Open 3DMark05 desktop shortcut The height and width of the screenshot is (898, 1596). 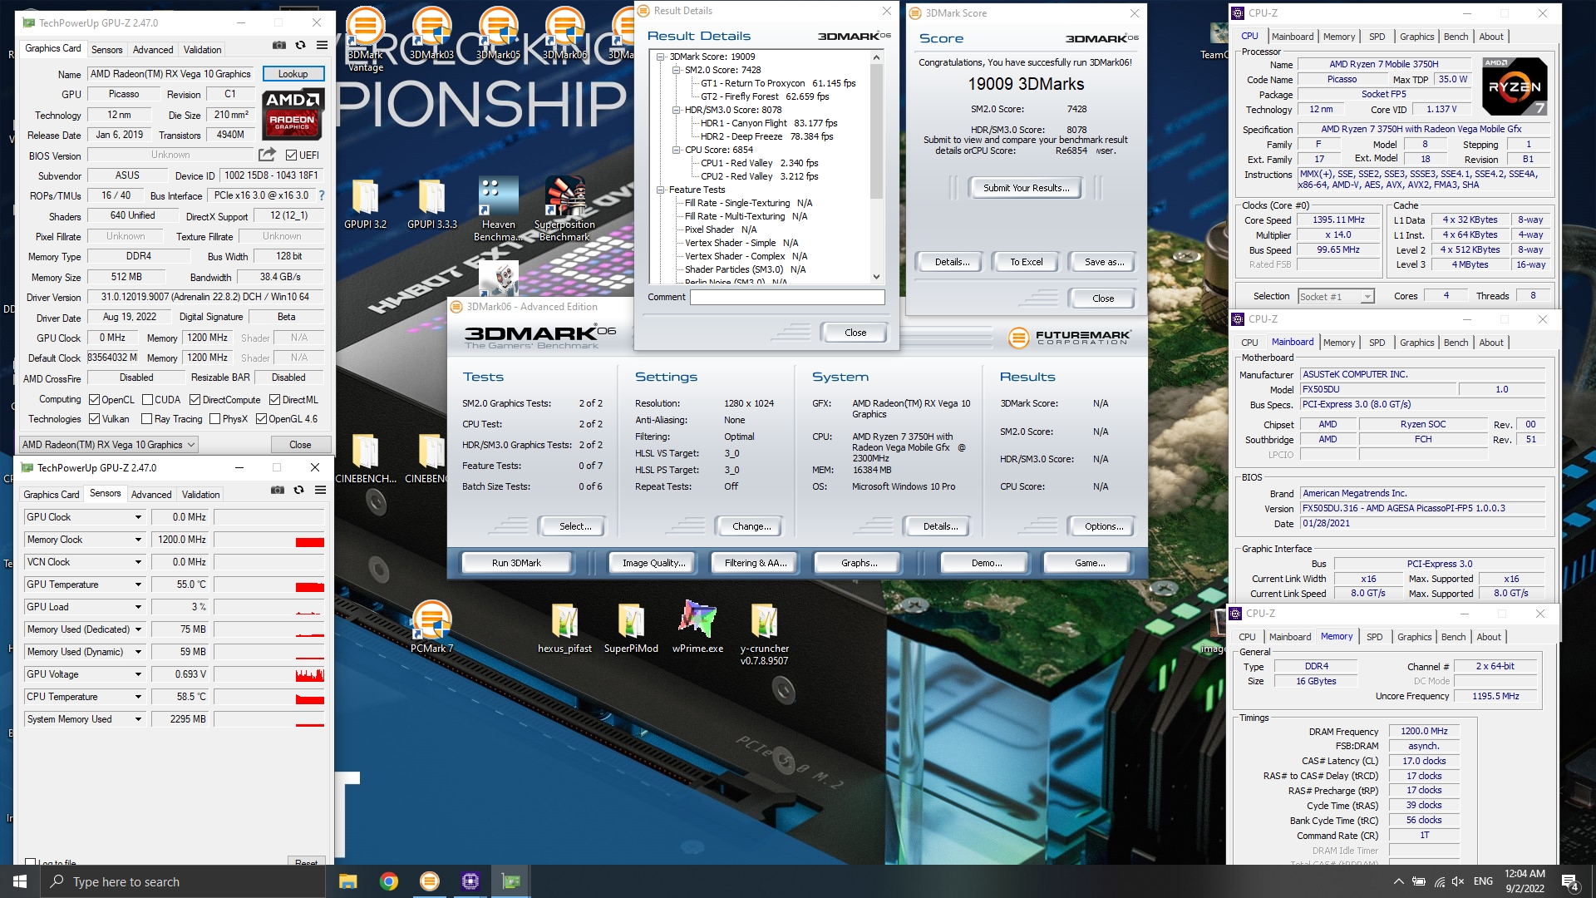pyautogui.click(x=499, y=33)
